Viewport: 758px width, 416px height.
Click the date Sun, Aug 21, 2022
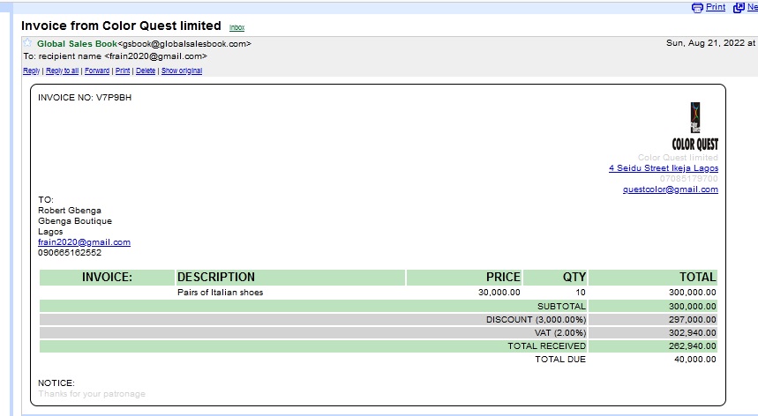[x=706, y=43]
